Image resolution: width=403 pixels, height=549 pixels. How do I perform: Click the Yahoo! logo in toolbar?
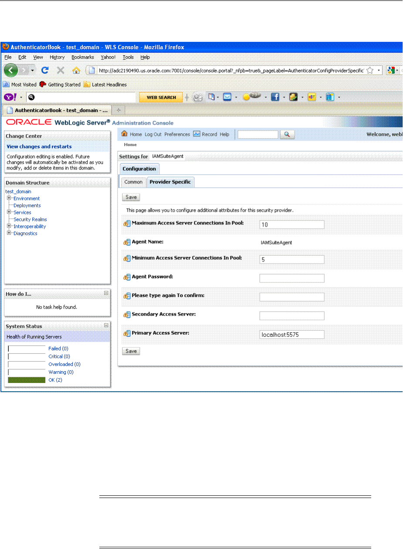pos(10,97)
